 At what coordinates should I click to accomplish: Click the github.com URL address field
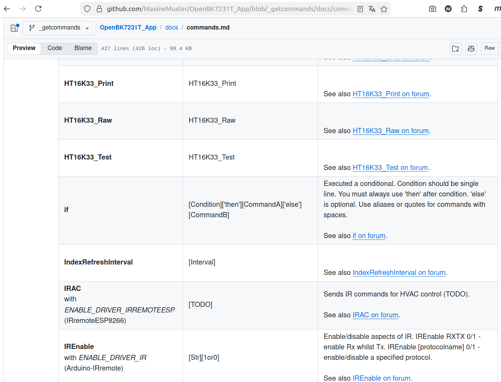(x=229, y=9)
